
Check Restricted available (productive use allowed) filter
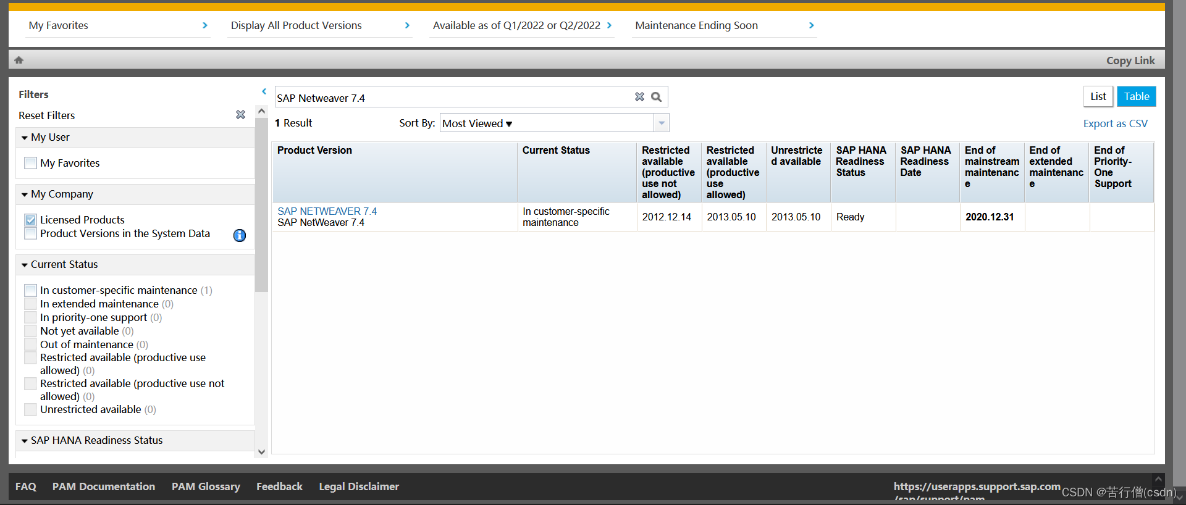tap(30, 357)
